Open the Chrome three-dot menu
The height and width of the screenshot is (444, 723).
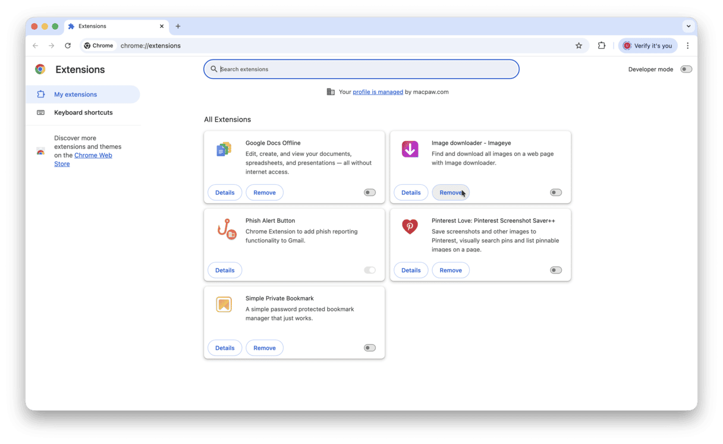click(x=688, y=45)
